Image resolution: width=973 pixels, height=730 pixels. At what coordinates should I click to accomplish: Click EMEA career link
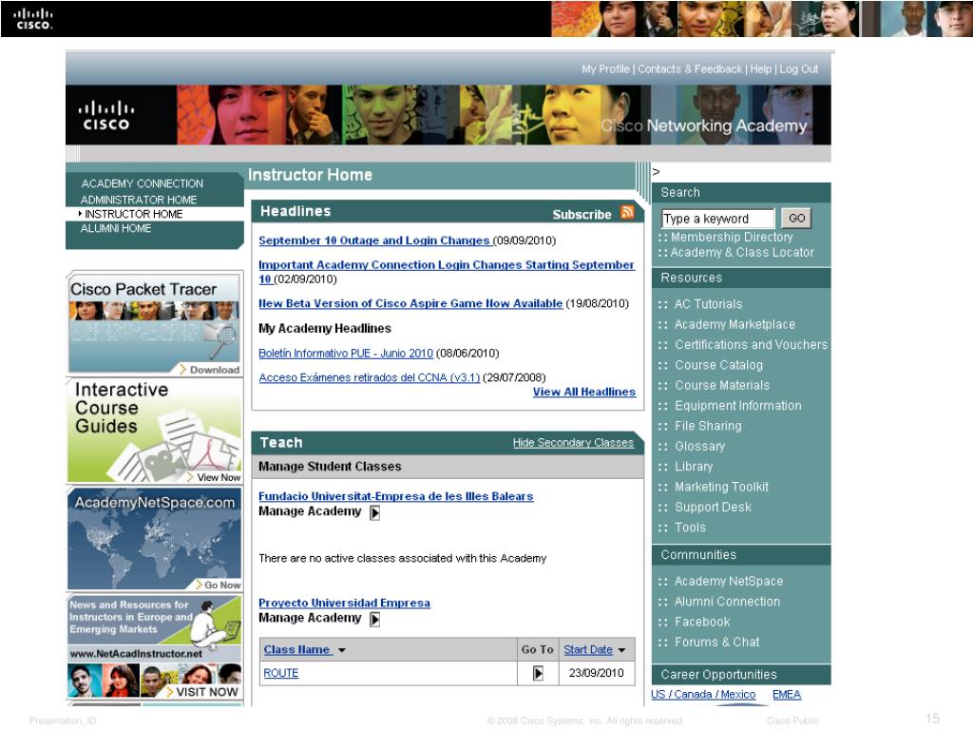pyautogui.click(x=787, y=695)
